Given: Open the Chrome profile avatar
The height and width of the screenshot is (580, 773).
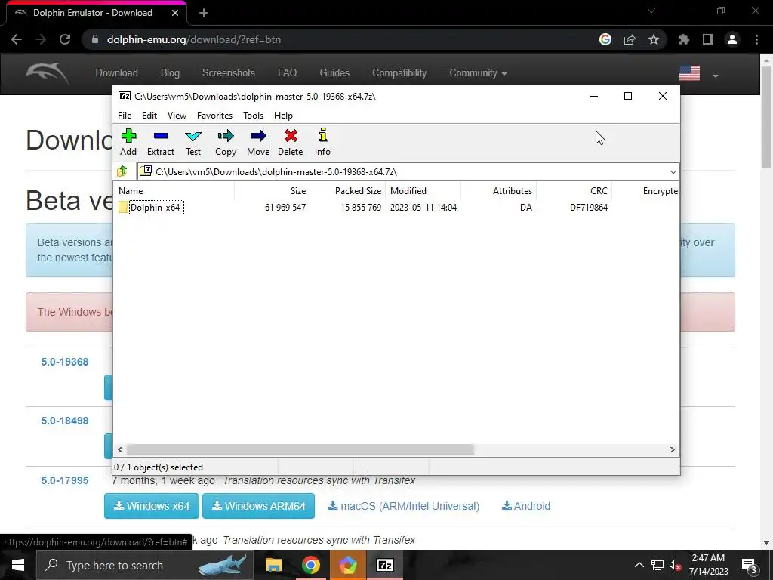Looking at the screenshot, I should [732, 39].
